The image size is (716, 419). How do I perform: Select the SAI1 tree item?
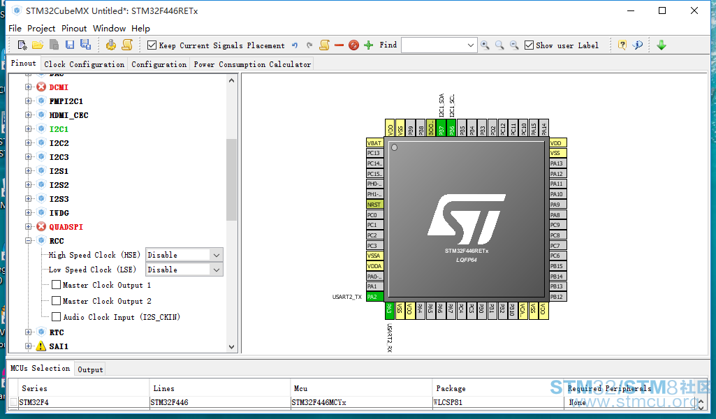[x=59, y=346]
